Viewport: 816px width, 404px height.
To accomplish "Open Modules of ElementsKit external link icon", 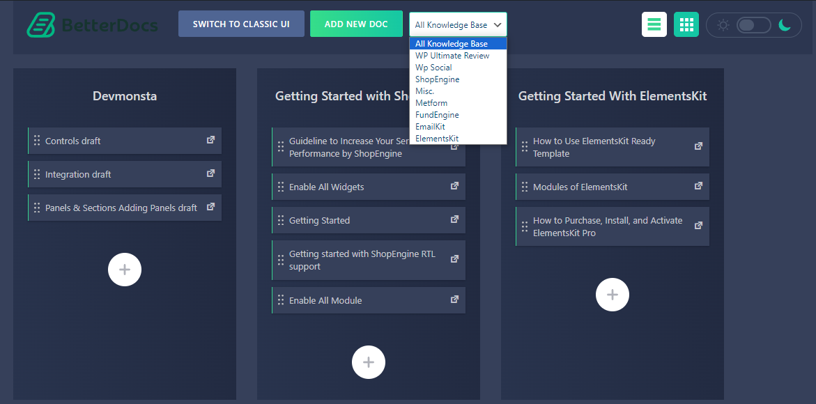I will click(698, 185).
